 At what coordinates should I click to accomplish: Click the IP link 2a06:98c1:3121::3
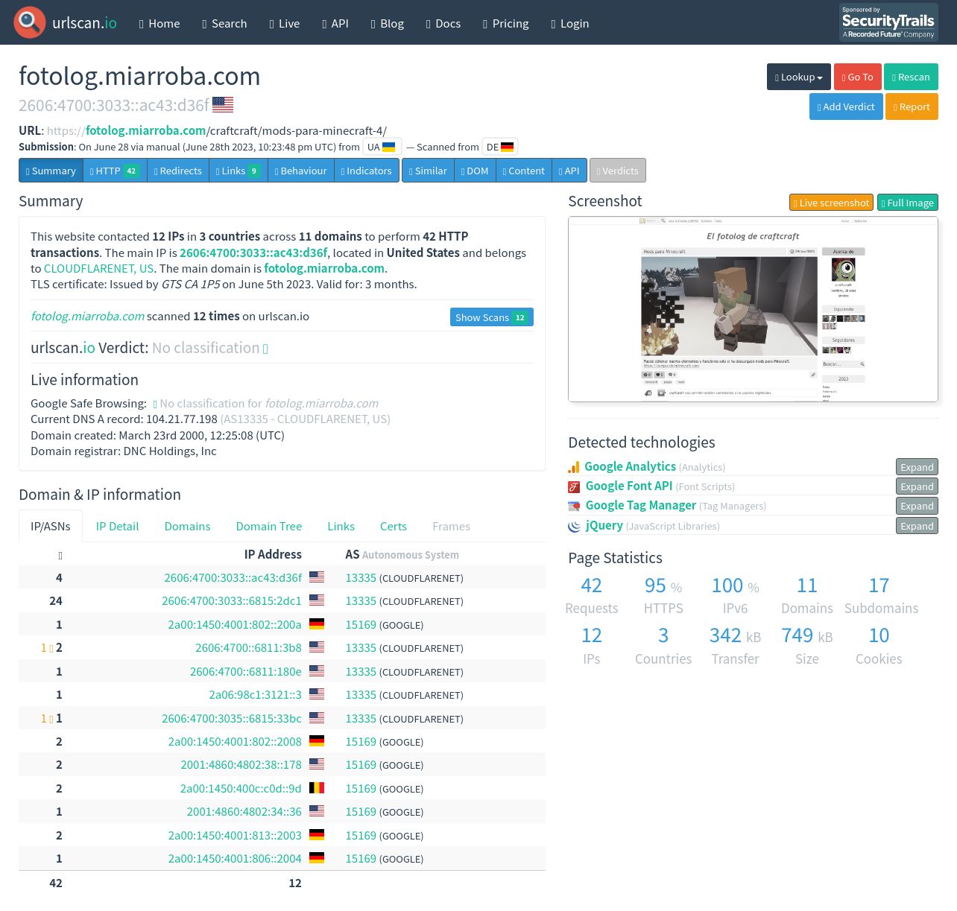tap(255, 694)
